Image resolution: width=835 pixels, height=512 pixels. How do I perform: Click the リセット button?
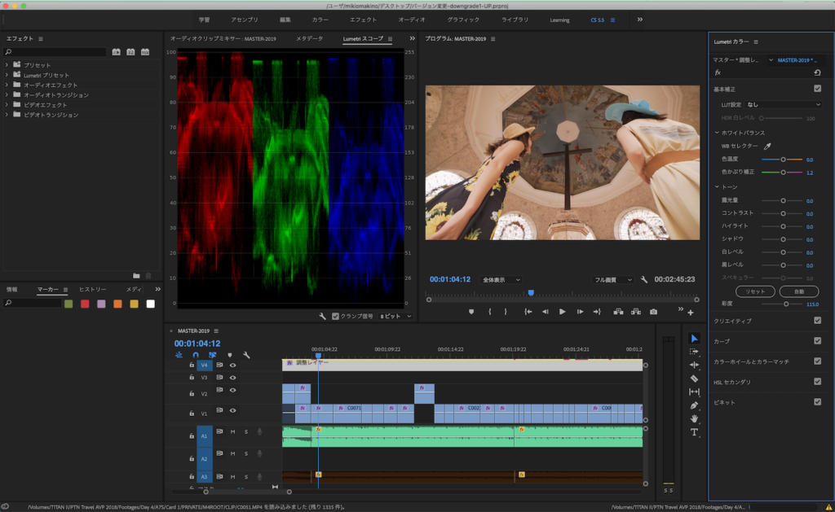(x=755, y=291)
